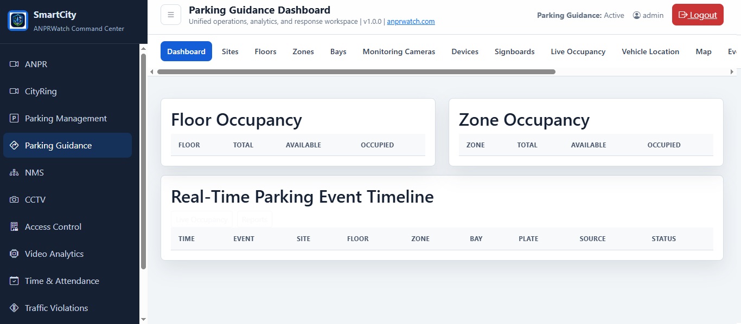741x324 pixels.
Task: Click the Parking Guidance: Active status text
Action: point(580,15)
